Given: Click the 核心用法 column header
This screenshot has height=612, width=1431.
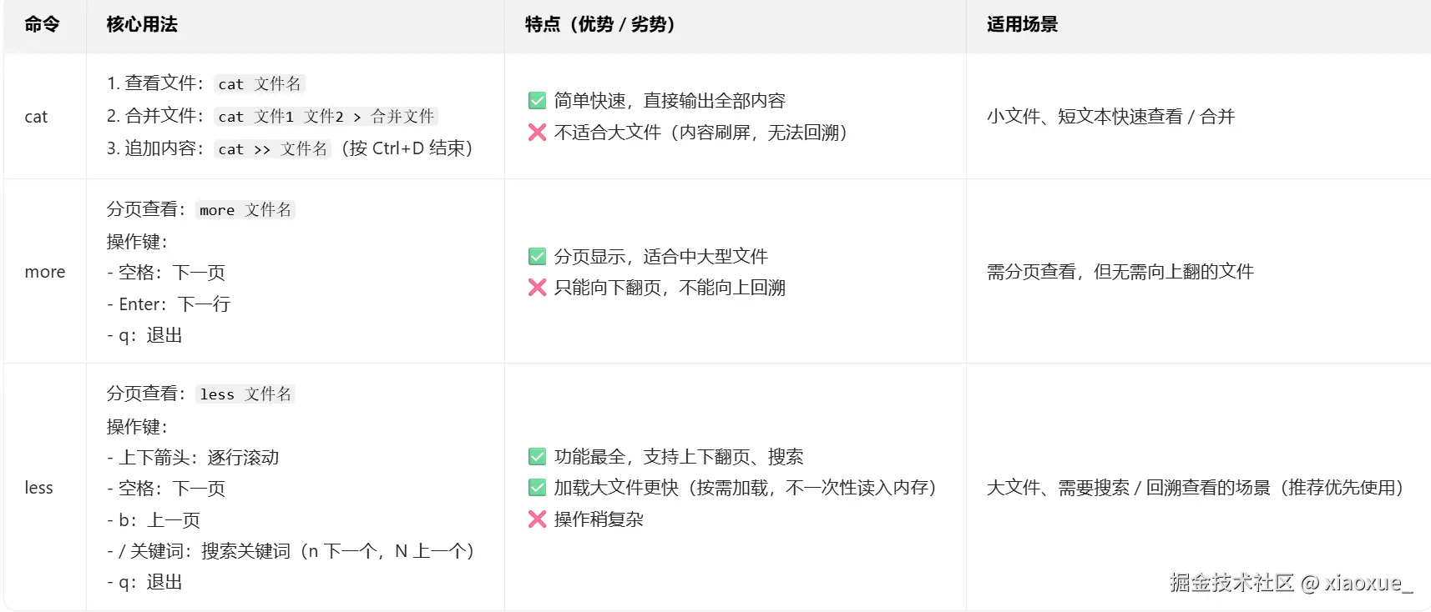Looking at the screenshot, I should 142,24.
